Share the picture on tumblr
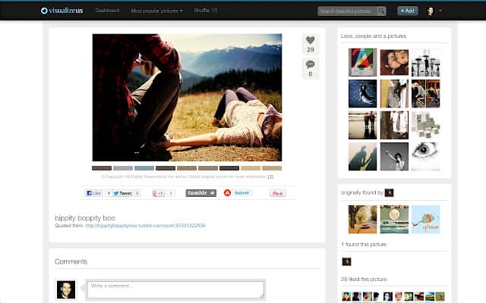 pyautogui.click(x=200, y=193)
